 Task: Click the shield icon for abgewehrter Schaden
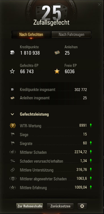click(x=13, y=179)
